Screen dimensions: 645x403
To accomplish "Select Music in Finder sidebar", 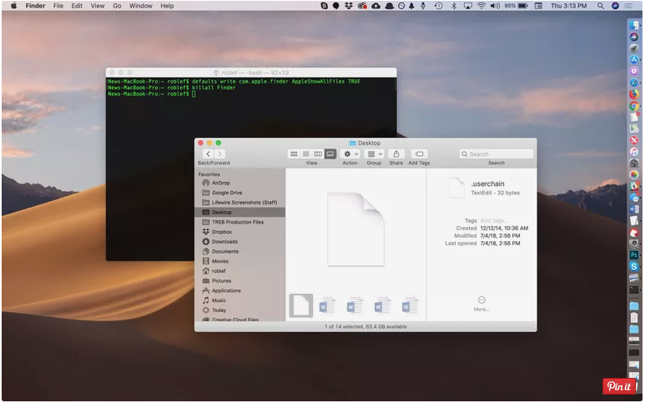I will (240, 300).
